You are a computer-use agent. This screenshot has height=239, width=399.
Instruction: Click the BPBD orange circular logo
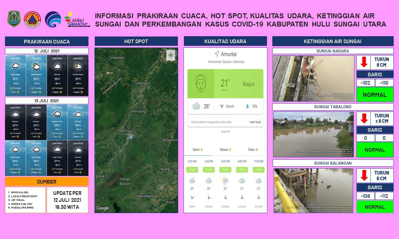33,19
